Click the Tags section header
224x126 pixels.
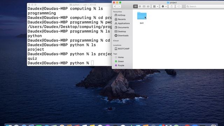(115, 54)
